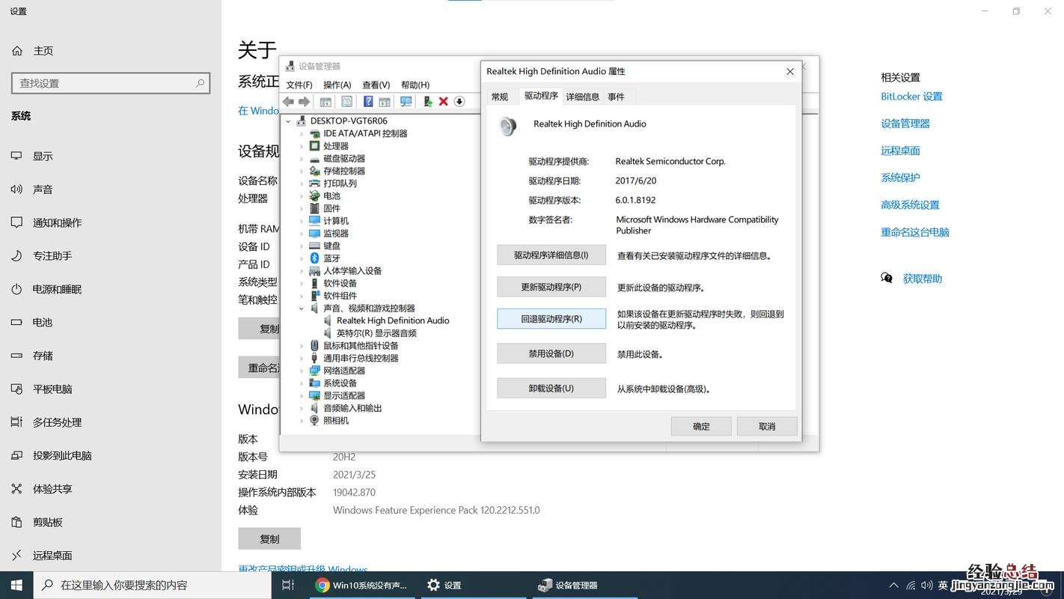Click the power icon for 电源和睡眠
The height and width of the screenshot is (599, 1064).
[16, 289]
